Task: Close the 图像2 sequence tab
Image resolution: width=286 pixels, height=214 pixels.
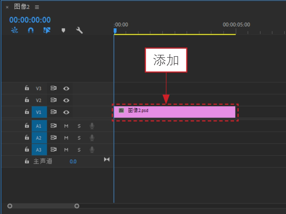Action: pos(7,7)
